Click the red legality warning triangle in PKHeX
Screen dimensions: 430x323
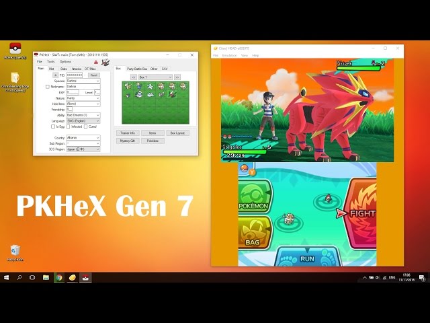point(95,62)
